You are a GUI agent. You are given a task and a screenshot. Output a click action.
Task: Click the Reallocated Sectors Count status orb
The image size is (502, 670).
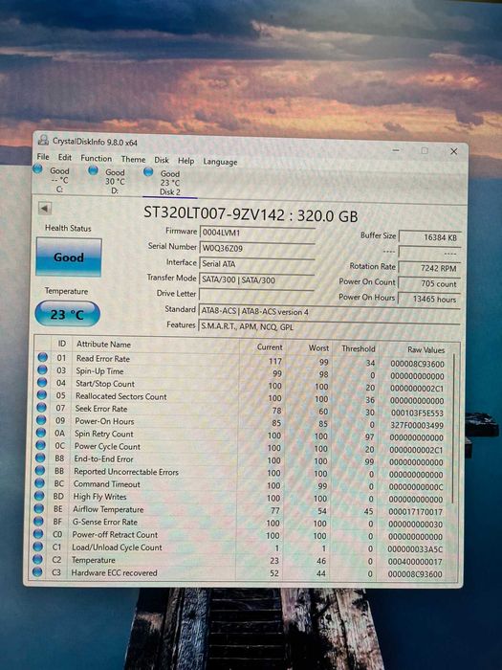click(41, 394)
